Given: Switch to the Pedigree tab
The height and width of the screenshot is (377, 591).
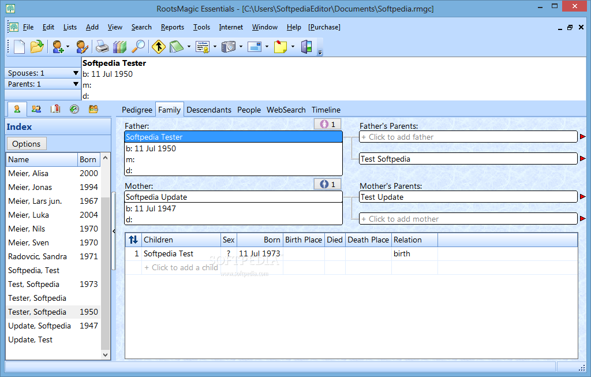Looking at the screenshot, I should 137,110.
